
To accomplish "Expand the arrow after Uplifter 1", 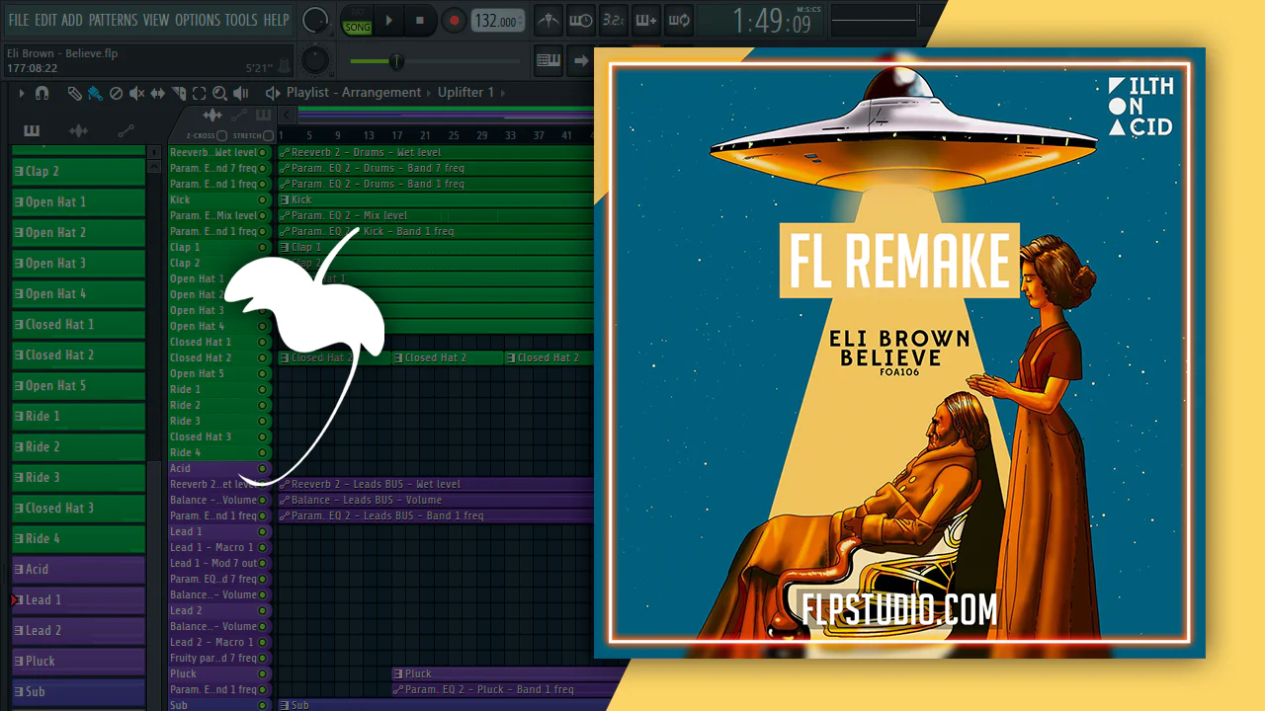I will pyautogui.click(x=503, y=93).
